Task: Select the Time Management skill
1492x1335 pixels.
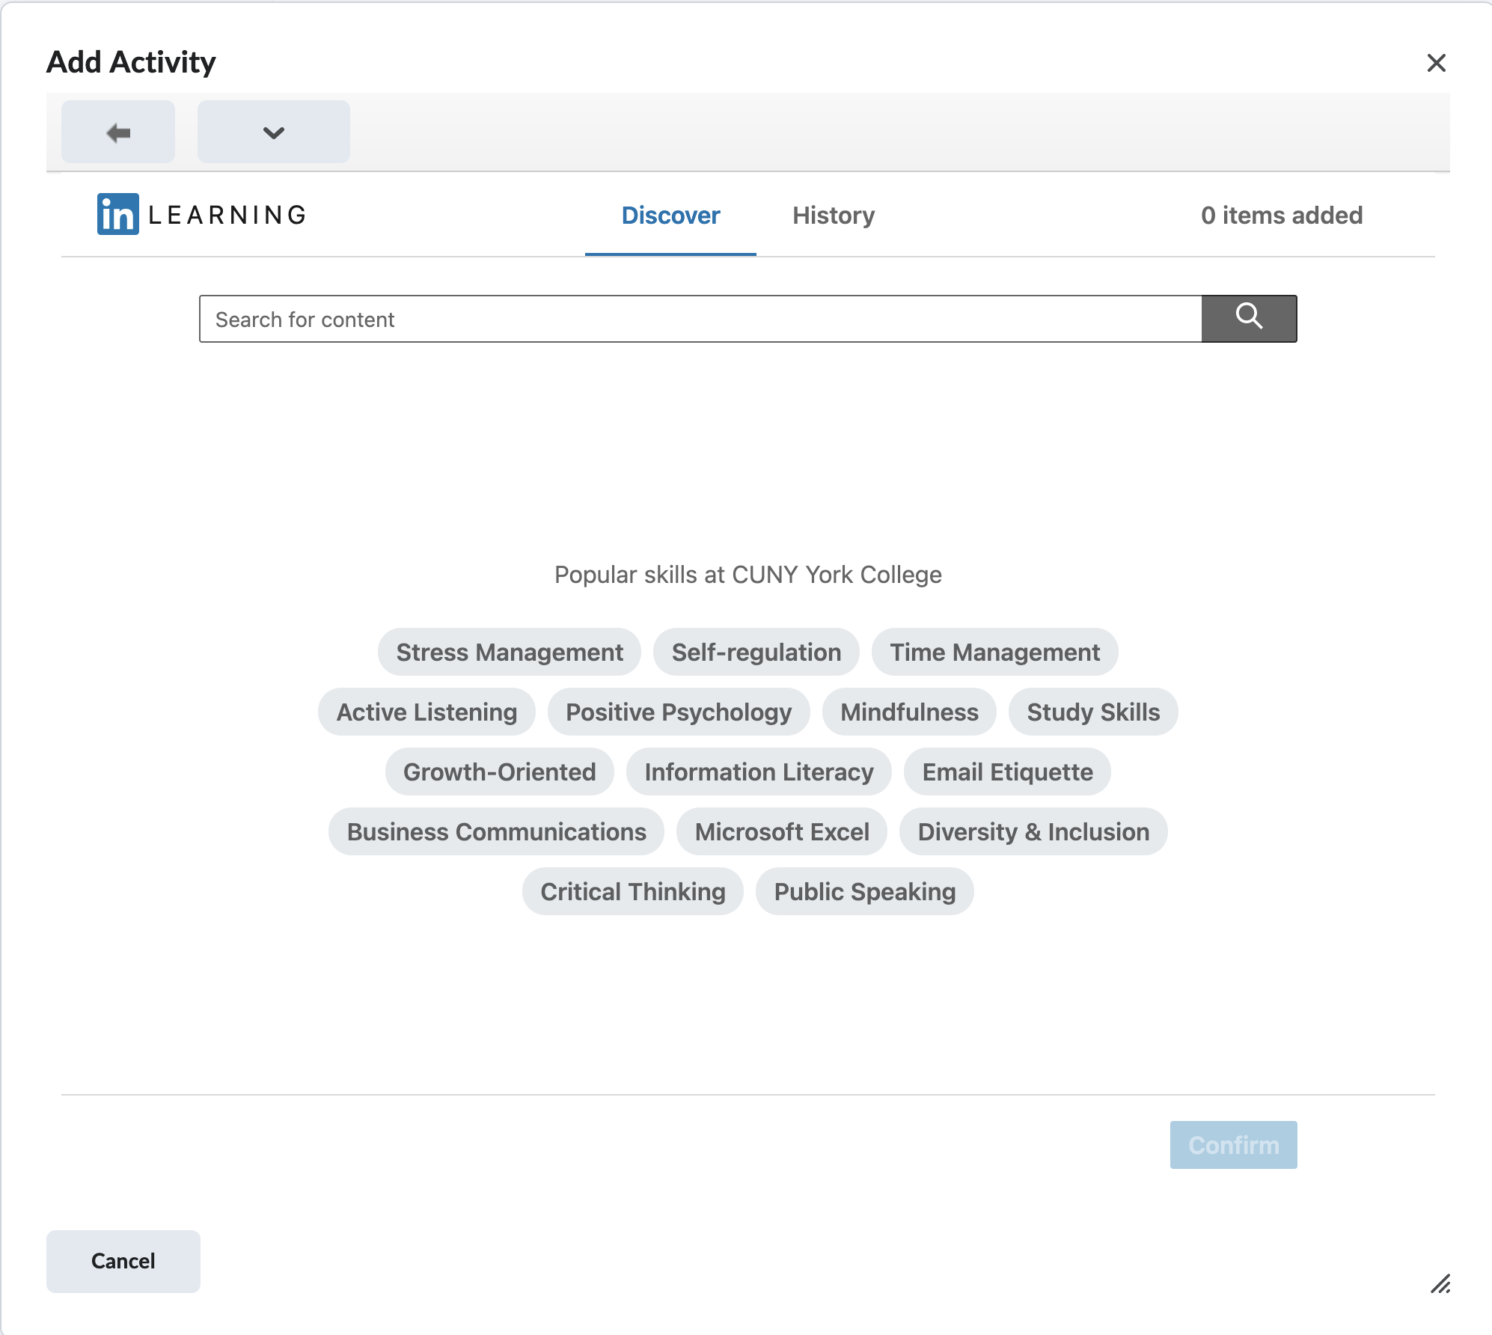Action: 994,652
